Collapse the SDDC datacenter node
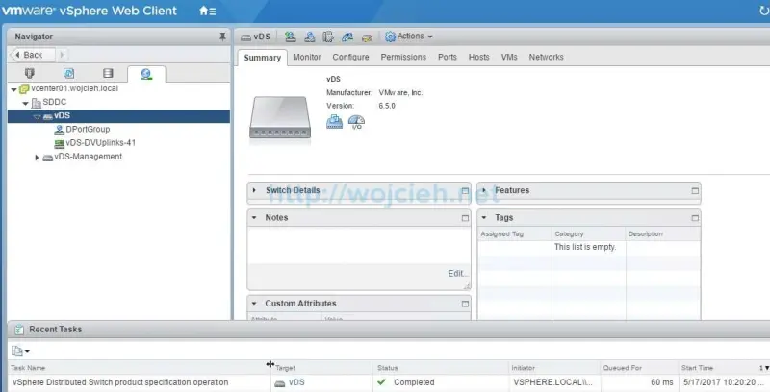The height and width of the screenshot is (392, 770). coord(26,104)
